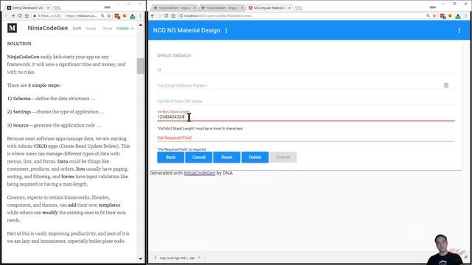Viewport: 472px width, 265px height.
Task: Open the green extension icon in the localhost window
Action: pyautogui.click(x=458, y=16)
